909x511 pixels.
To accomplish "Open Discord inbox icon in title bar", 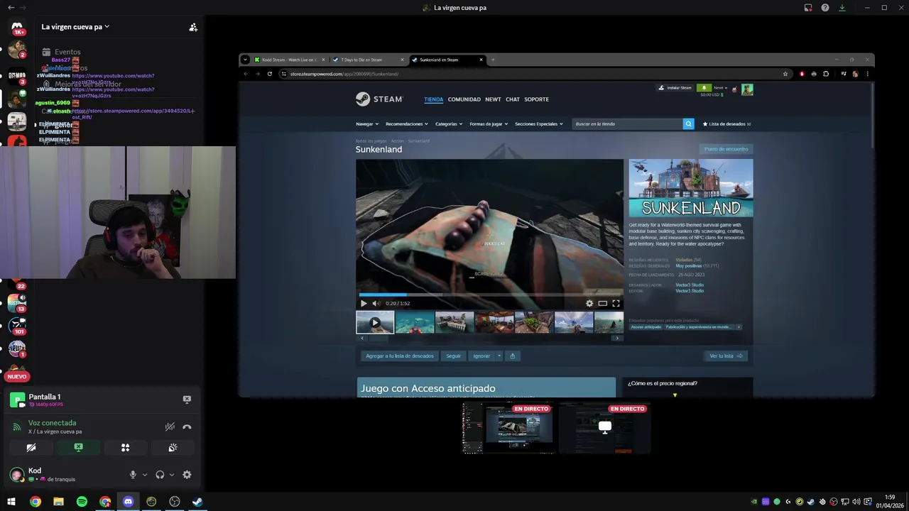I will tap(808, 8).
